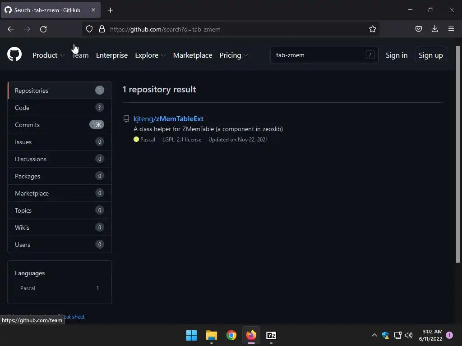Open the Team page link
This screenshot has width=462, height=346.
pos(80,55)
